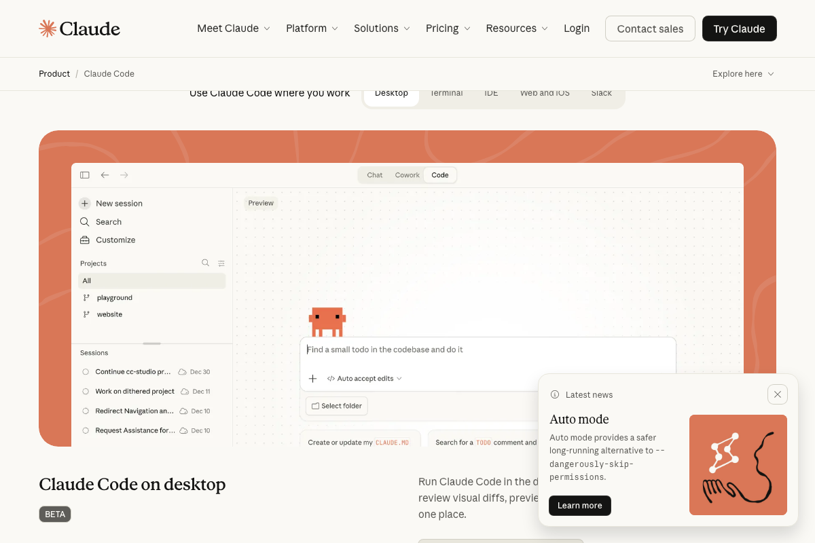Click the forward arrow navigation icon

(124, 174)
